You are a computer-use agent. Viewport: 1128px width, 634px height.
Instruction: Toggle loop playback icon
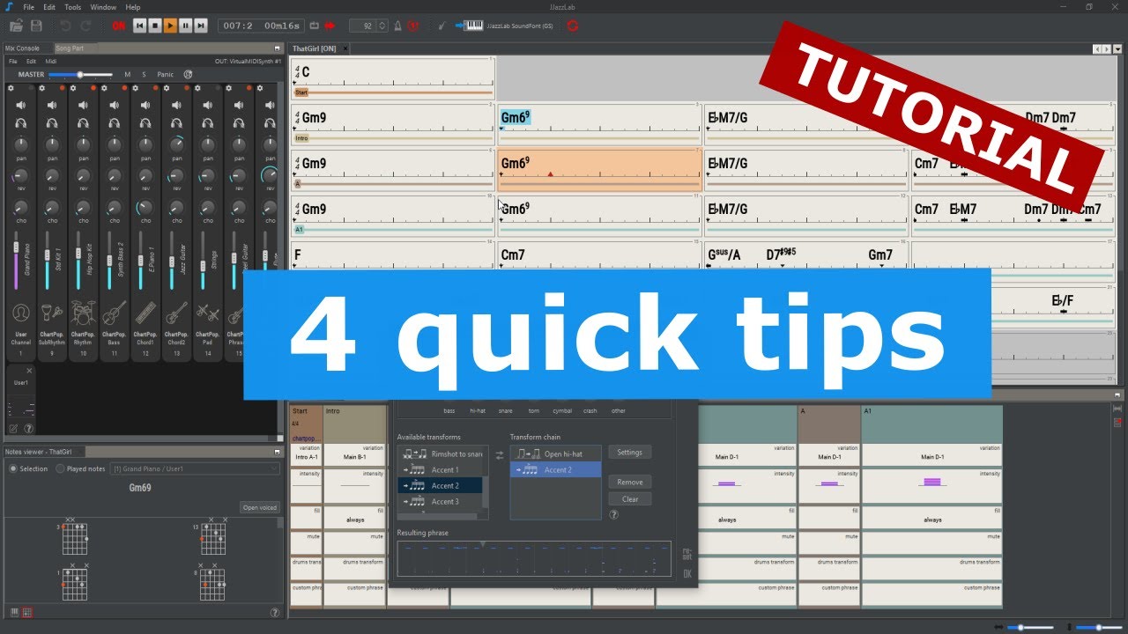[315, 26]
